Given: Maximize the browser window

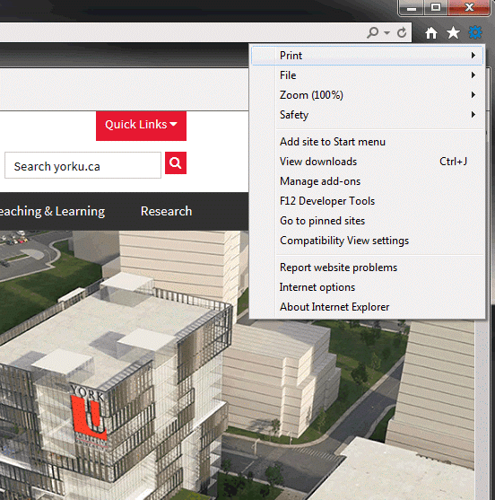Looking at the screenshot, I should pyautogui.click(x=436, y=8).
